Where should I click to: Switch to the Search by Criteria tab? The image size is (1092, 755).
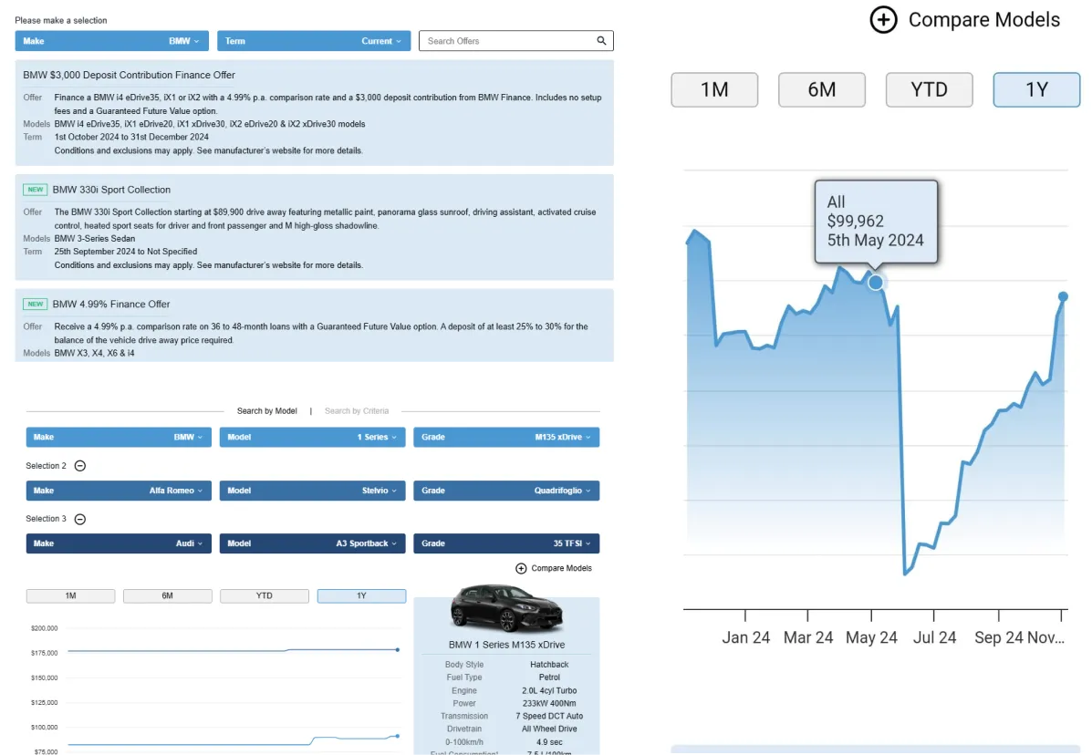pos(357,411)
